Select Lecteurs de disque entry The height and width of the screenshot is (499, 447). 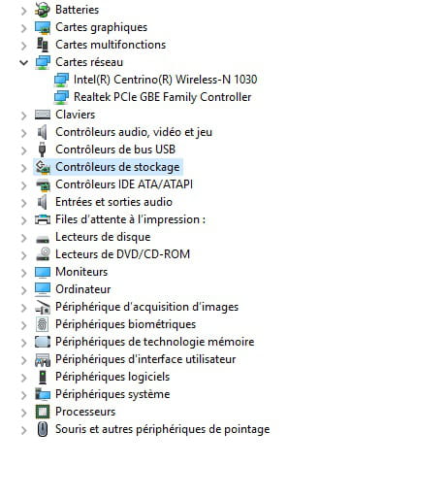click(103, 237)
